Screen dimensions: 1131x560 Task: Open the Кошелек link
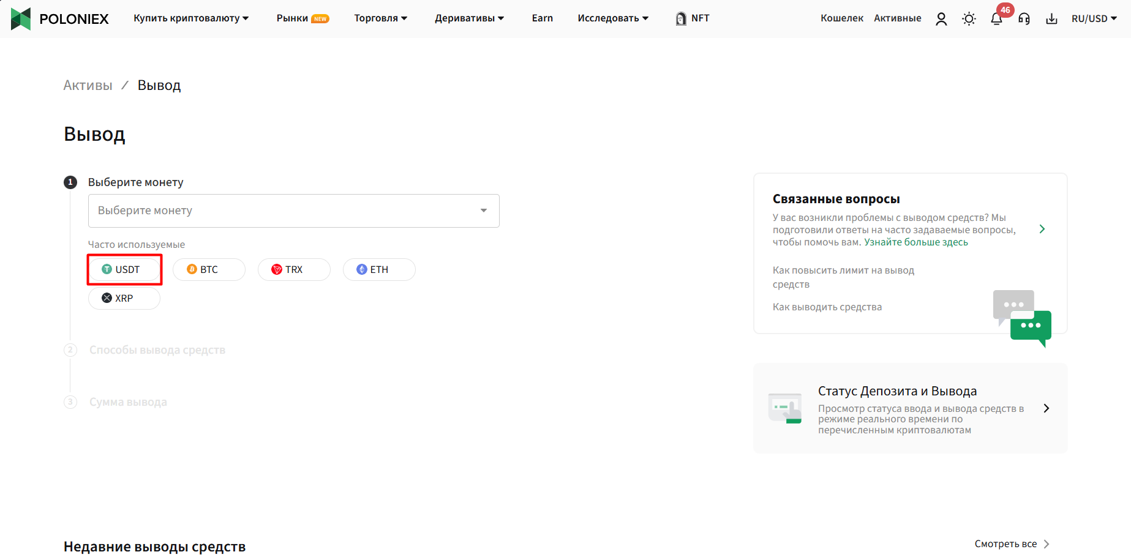click(x=842, y=18)
